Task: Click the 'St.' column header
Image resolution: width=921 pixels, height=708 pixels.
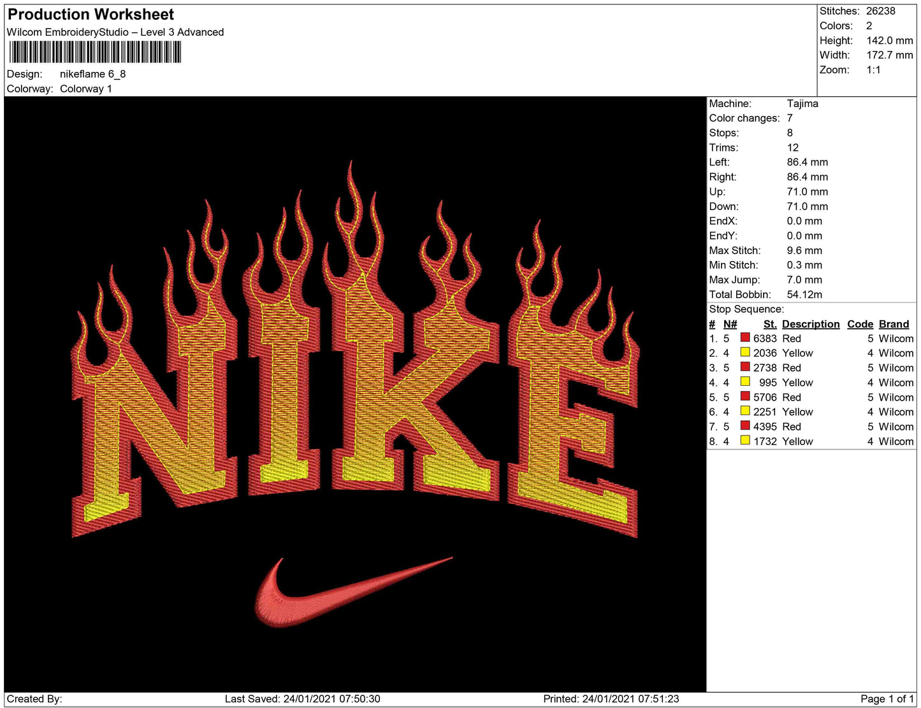Action: click(770, 323)
